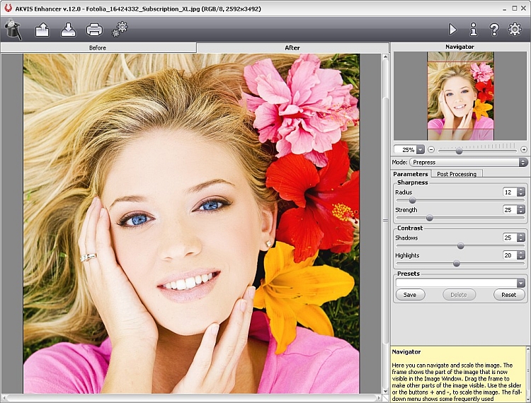Viewport: 531px width, 403px height.
Task: Open batch processing gears icon
Action: pyautogui.click(x=120, y=29)
